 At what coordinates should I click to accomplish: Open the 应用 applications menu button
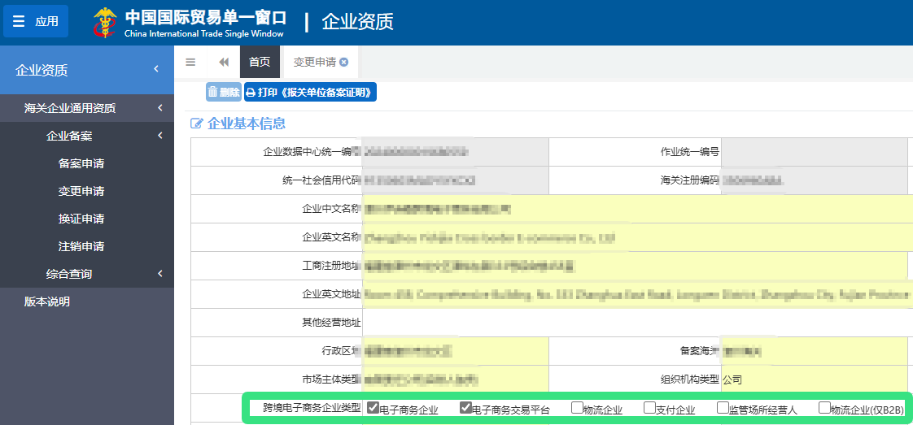[36, 21]
